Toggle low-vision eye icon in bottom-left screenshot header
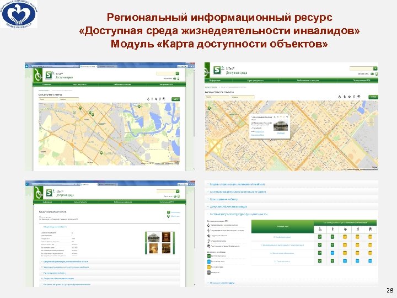Image resolution: width=397 pixels, height=298 pixels. pyautogui.click(x=174, y=196)
